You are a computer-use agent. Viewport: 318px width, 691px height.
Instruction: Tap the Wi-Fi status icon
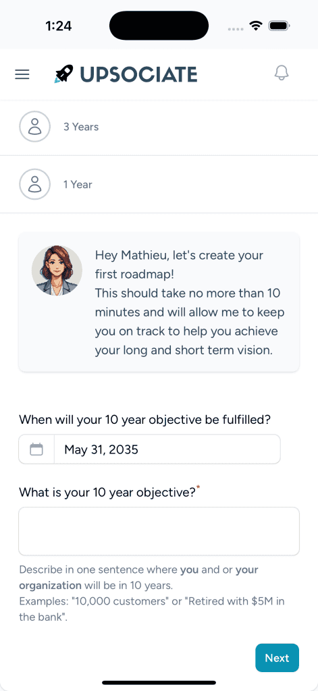[256, 26]
